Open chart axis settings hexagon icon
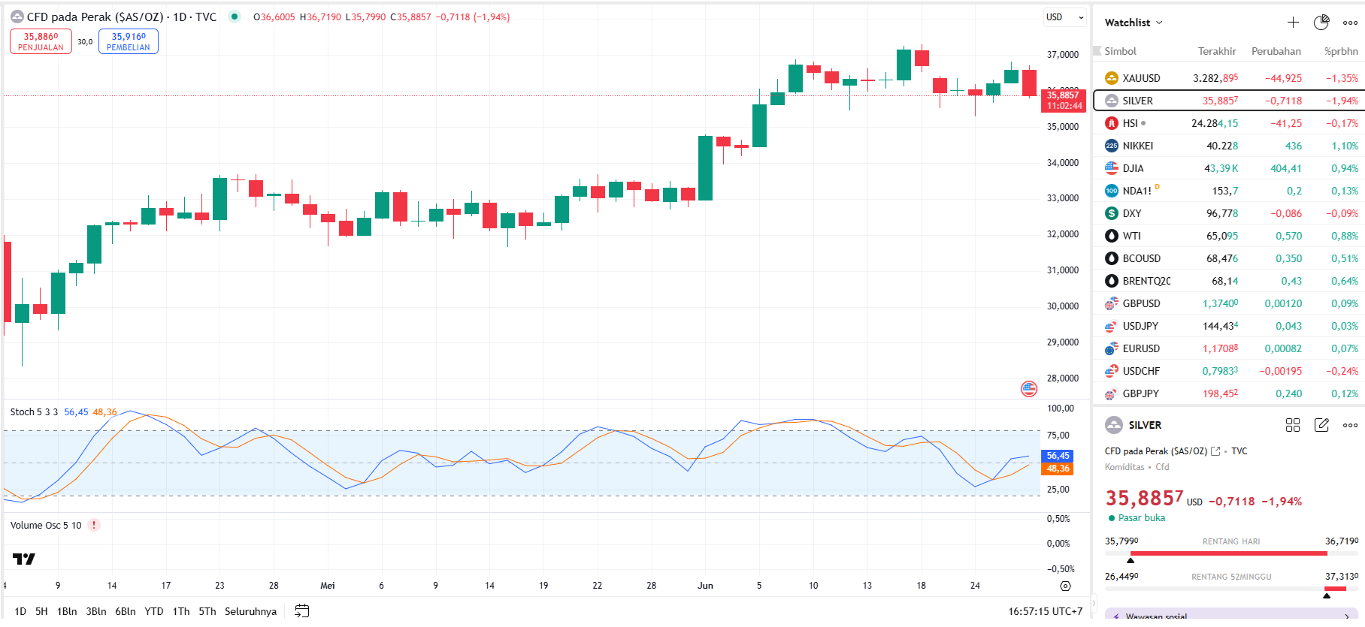Viewport: 1365px width, 627px height. point(1065,586)
